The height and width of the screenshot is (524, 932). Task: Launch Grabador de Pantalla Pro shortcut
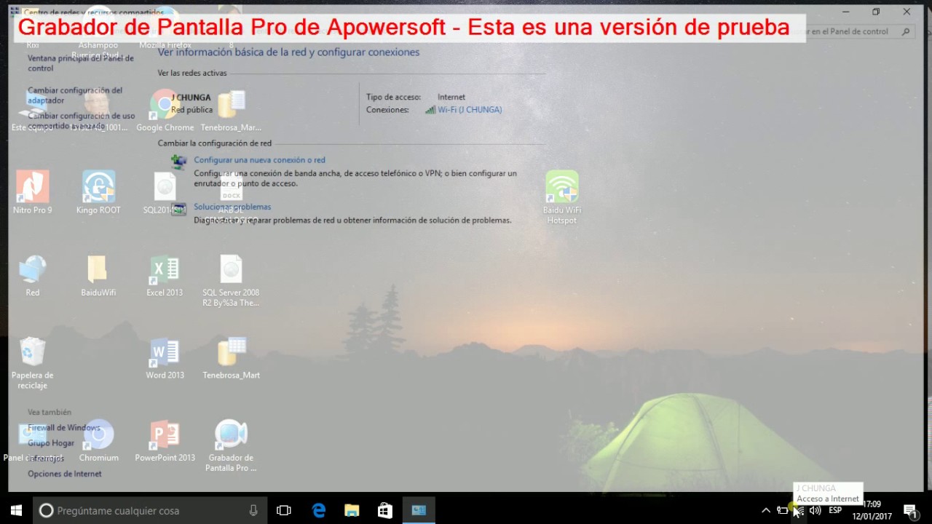point(231,445)
